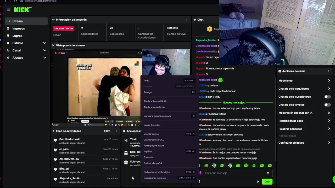Click Alejandra_Scotto username in chat
This screenshot has height=188, width=335.
[x=206, y=40]
